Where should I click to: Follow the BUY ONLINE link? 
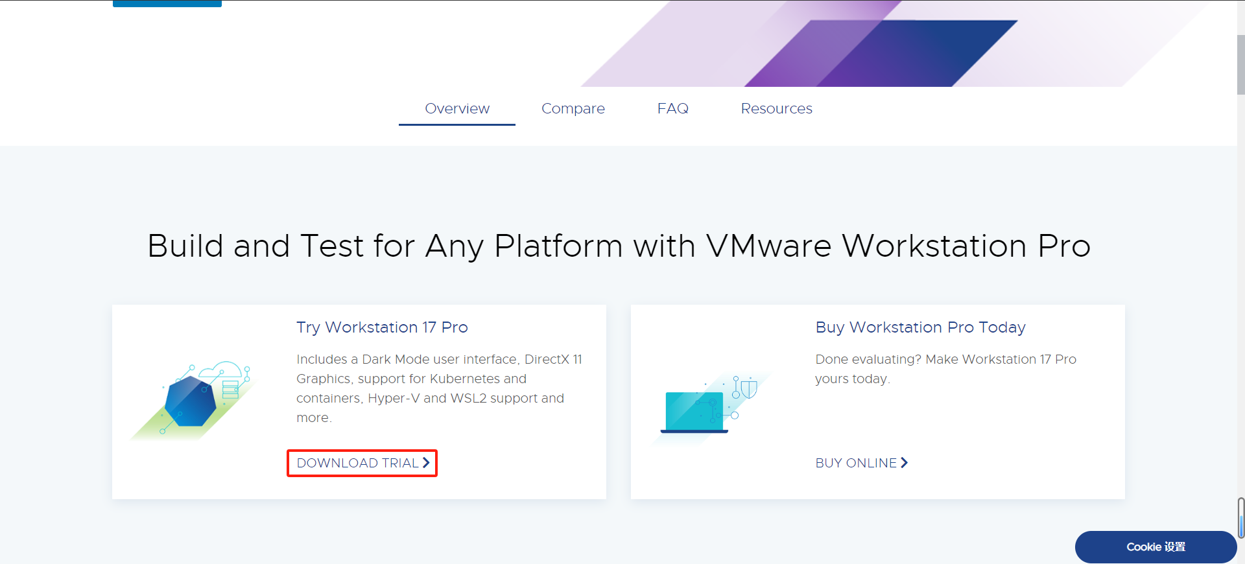(856, 463)
